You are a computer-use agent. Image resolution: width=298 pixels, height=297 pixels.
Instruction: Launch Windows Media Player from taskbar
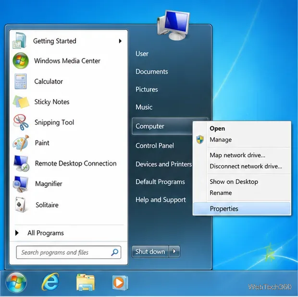point(120,283)
